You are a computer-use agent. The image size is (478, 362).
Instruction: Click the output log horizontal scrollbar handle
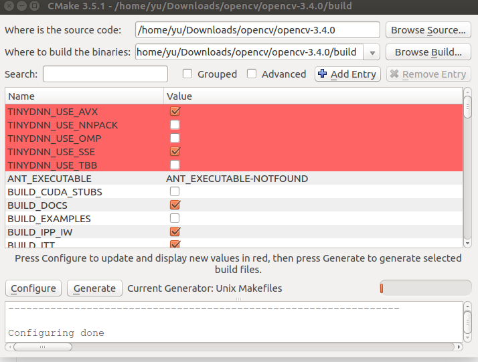(x=43, y=347)
